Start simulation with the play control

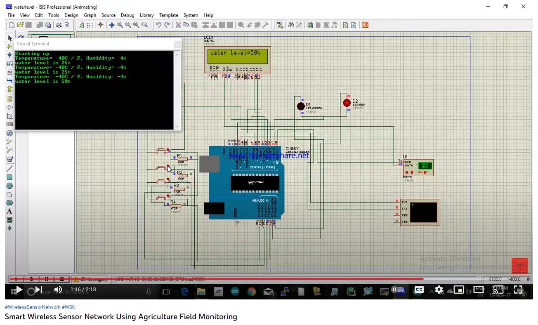click(16, 279)
